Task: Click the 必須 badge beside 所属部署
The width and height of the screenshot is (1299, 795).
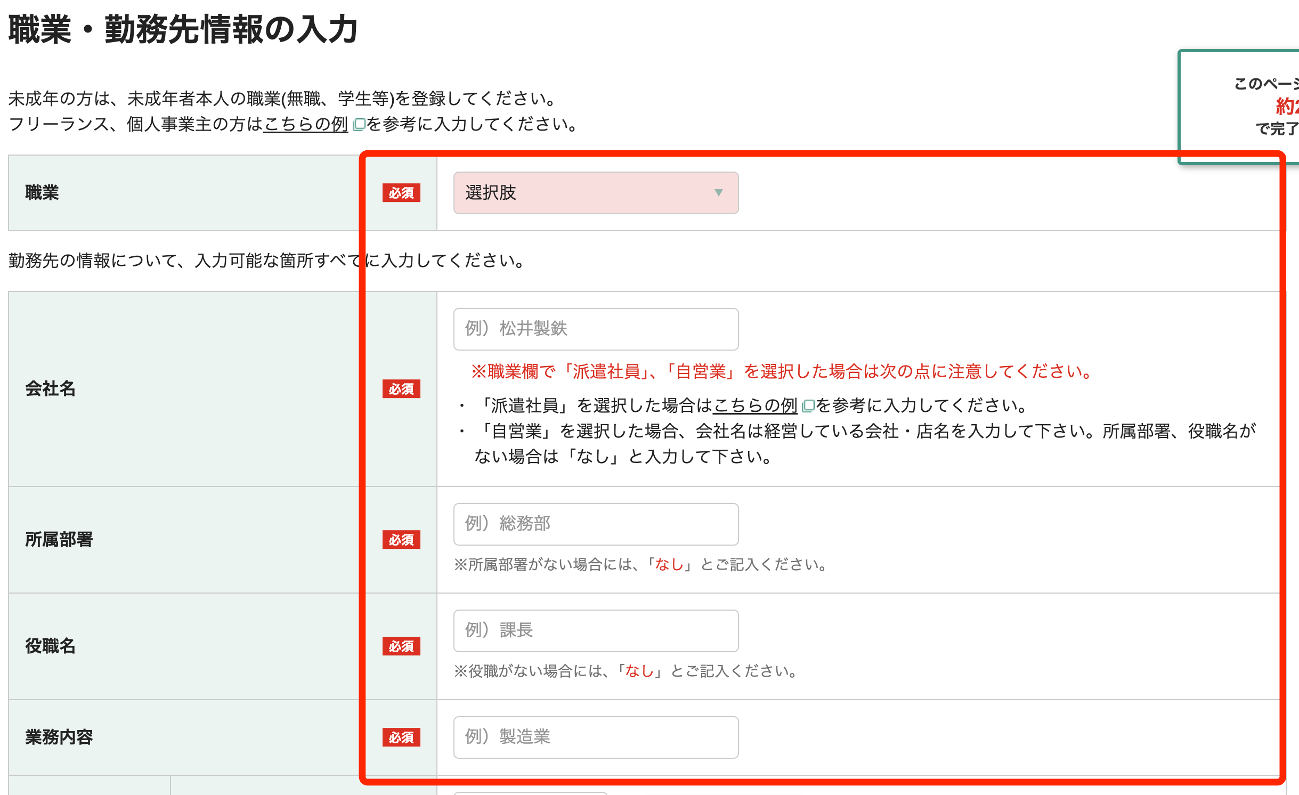Action: pyautogui.click(x=401, y=540)
